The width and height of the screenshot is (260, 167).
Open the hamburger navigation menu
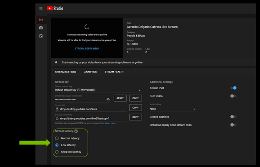coord(41,8)
